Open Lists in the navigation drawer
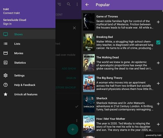Image resolution: width=163 pixels, height=138 pixels. (28, 44)
